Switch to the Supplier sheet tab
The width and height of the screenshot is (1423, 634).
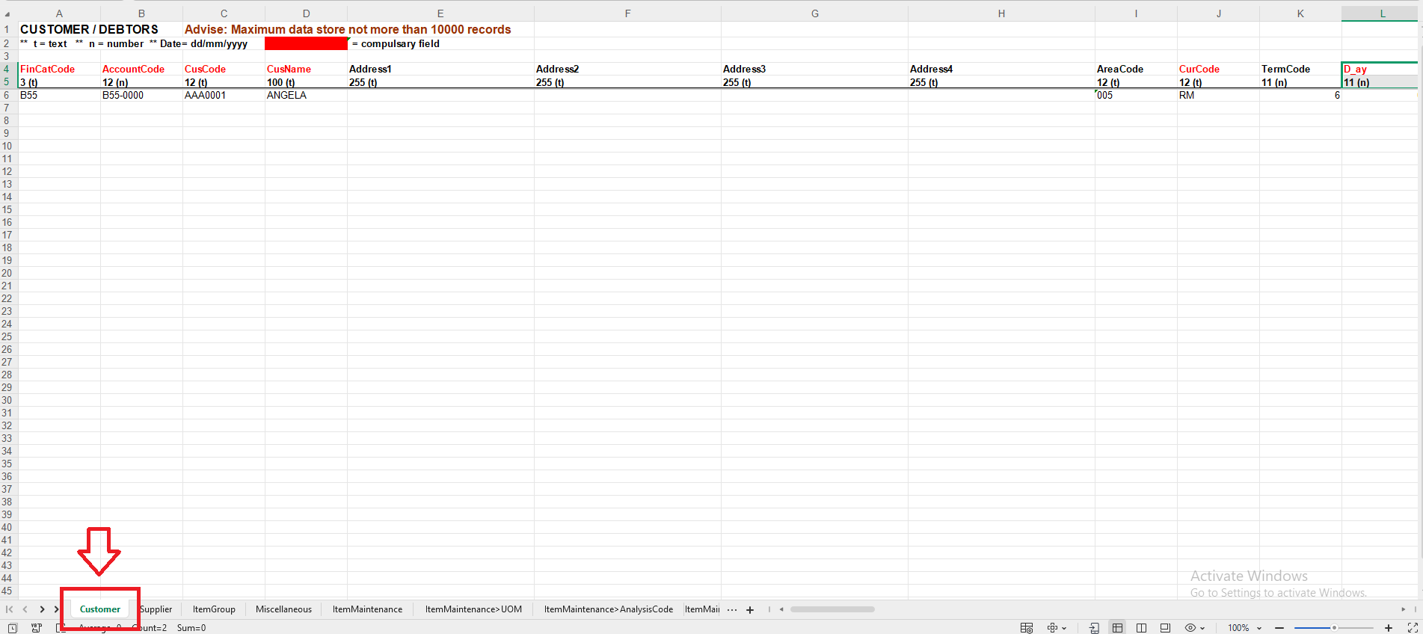pyautogui.click(x=156, y=609)
